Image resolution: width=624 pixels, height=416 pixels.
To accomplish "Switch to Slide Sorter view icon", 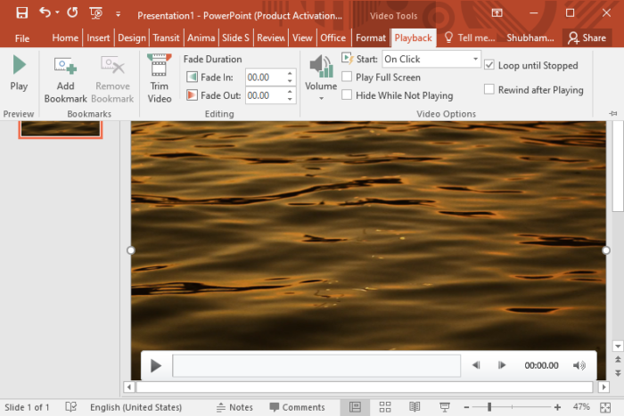I will click(x=385, y=407).
